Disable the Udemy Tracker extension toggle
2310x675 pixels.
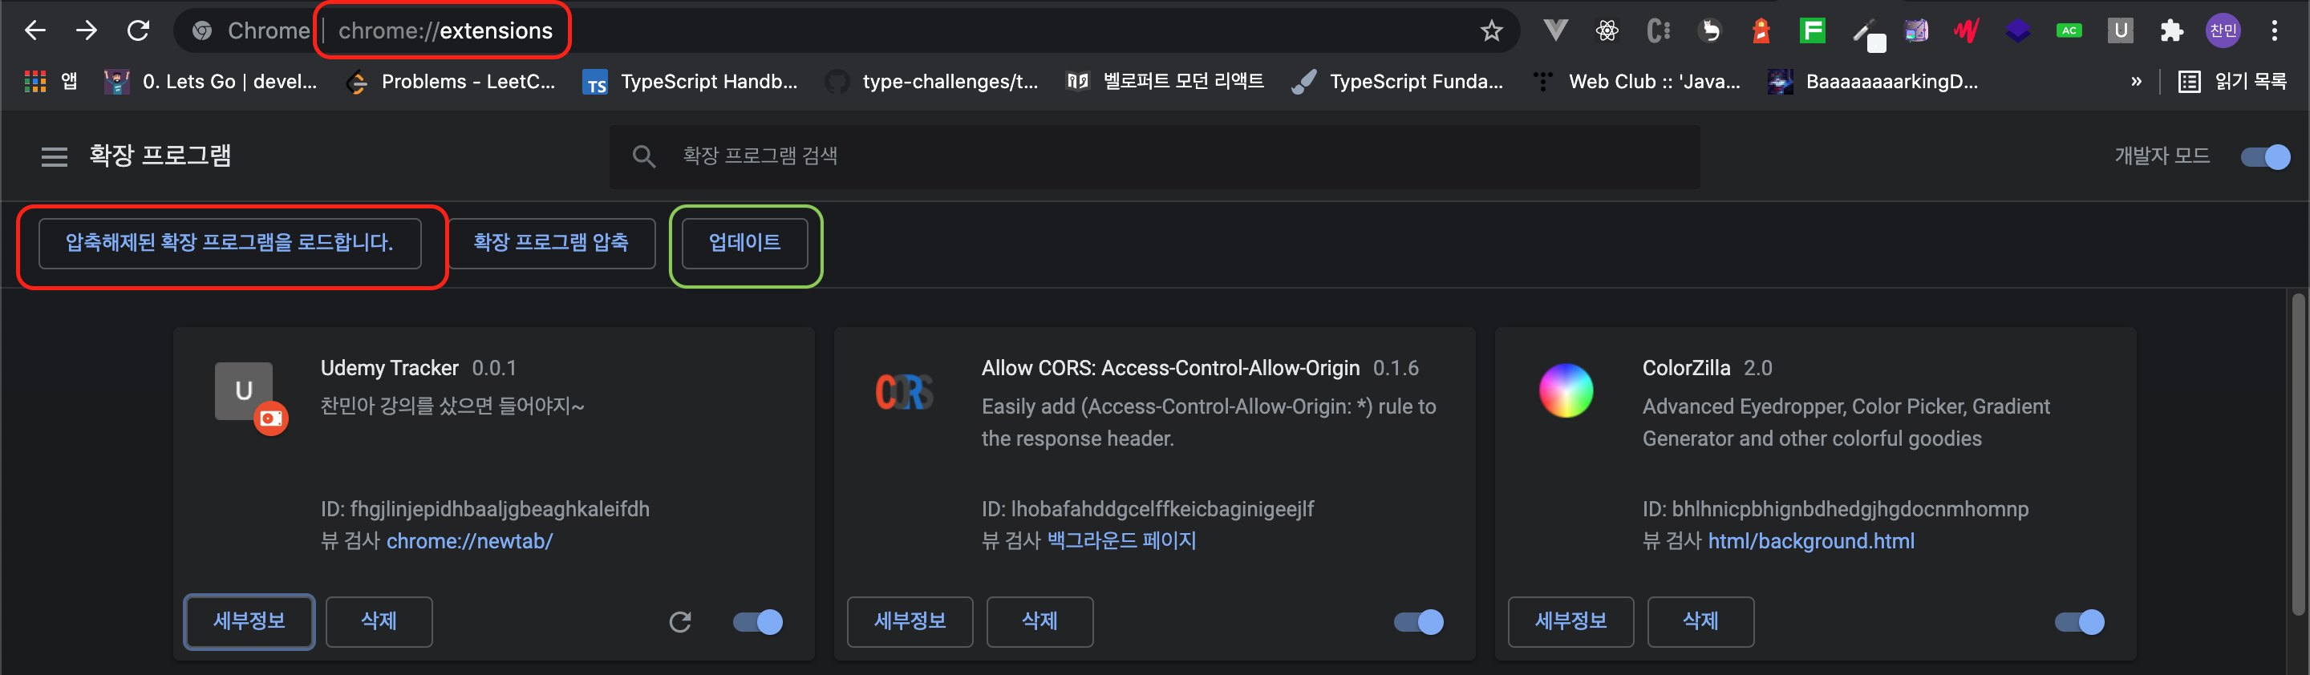(x=758, y=621)
